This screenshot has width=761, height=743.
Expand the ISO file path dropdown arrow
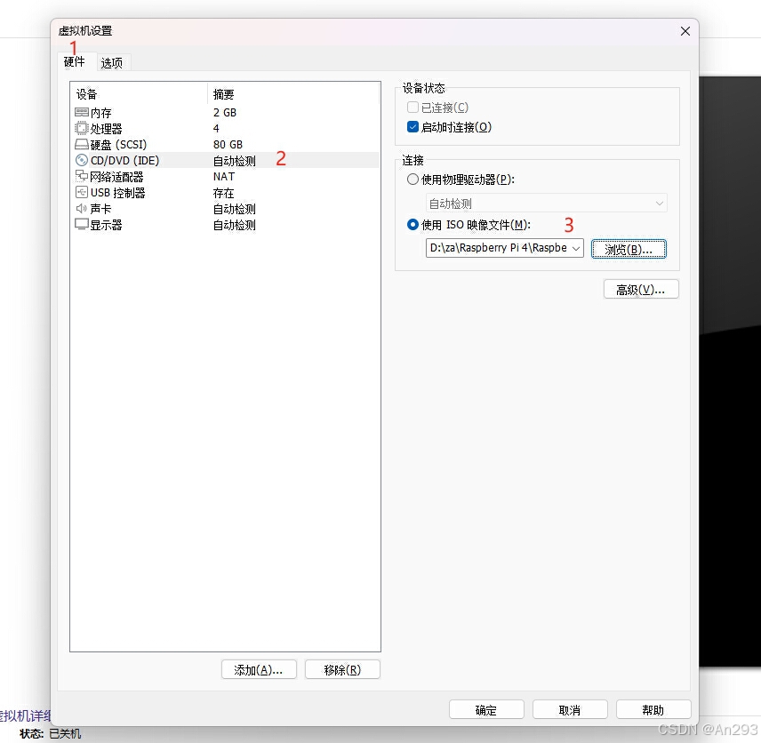[x=575, y=248]
